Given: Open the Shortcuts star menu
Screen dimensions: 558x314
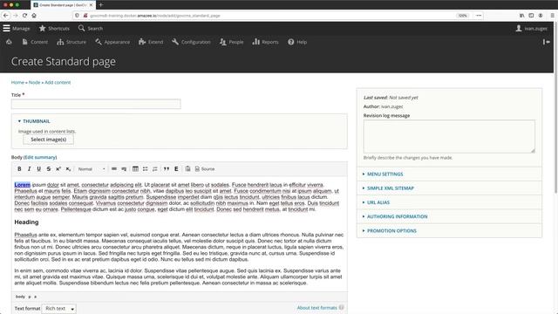Looking at the screenshot, I should tap(54, 28).
